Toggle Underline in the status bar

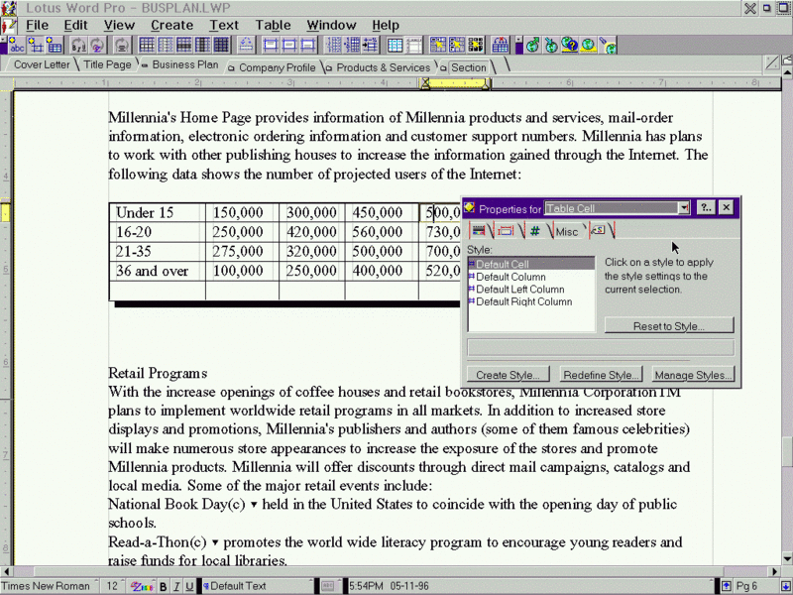189,586
